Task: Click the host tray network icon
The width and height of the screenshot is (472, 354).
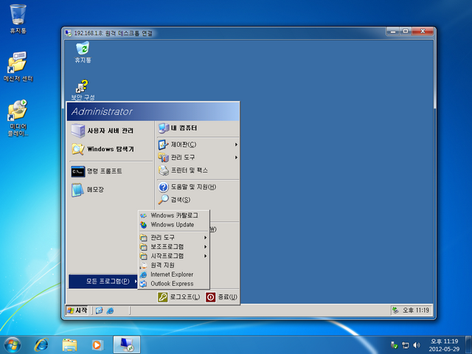Action: point(406,345)
